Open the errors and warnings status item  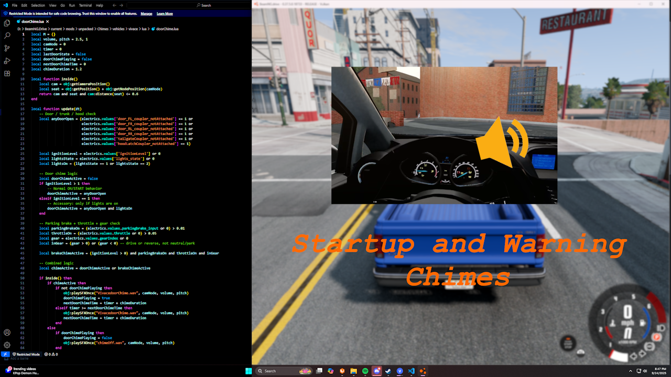click(x=51, y=354)
